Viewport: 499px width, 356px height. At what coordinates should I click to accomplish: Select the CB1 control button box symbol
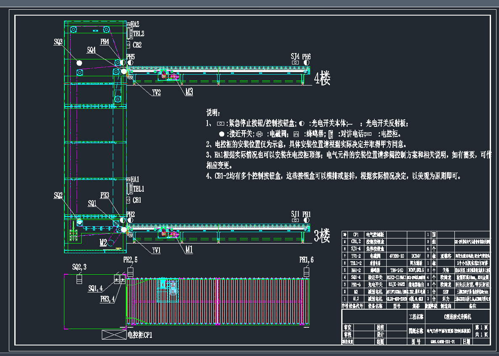pyautogui.click(x=128, y=200)
